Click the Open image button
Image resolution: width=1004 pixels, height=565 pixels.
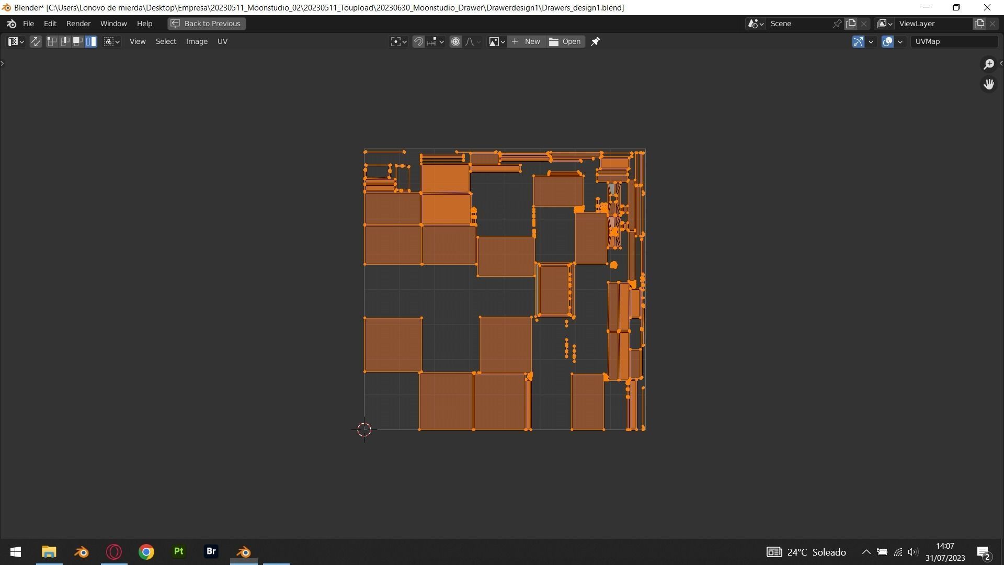tap(565, 41)
